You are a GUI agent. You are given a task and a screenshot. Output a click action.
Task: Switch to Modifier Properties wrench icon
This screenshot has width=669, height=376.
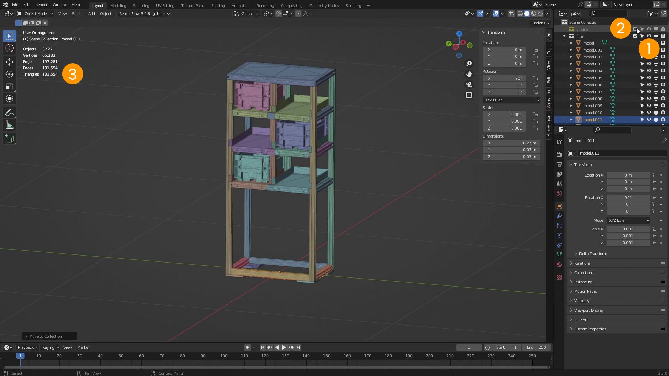tap(559, 216)
